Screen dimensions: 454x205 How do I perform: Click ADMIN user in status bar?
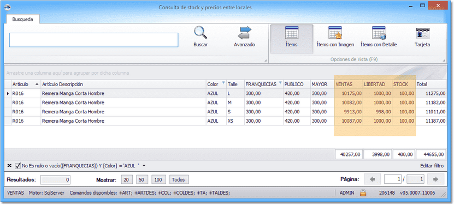coord(347,192)
